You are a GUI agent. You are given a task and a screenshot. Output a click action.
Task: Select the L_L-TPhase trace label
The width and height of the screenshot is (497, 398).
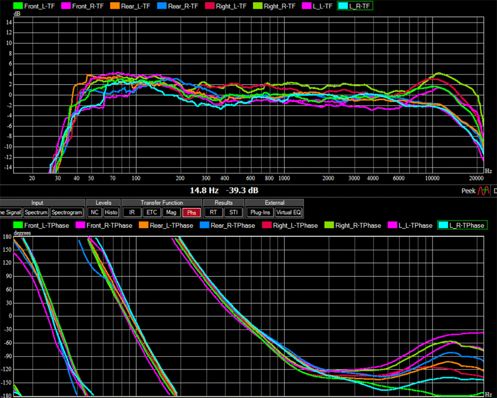[x=415, y=226]
